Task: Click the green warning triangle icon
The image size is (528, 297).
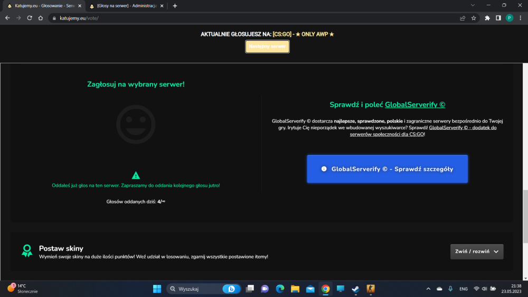Action: pyautogui.click(x=136, y=175)
